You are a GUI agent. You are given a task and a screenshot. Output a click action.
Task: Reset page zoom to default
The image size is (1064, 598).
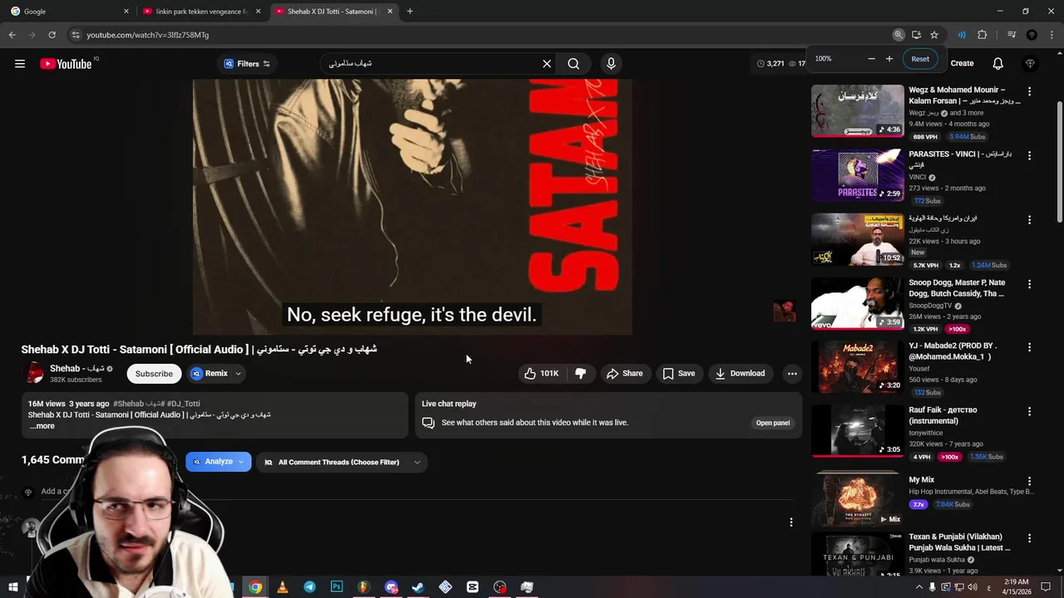920,59
